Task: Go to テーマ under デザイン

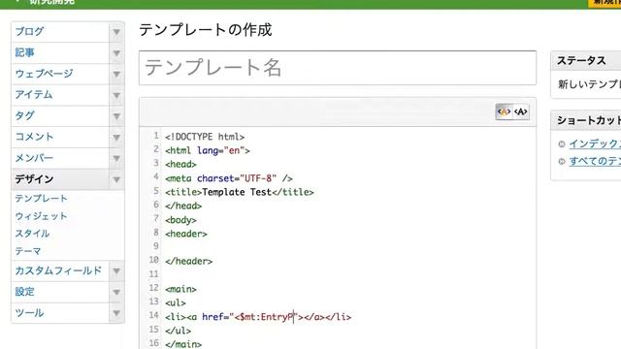Action: coord(28,251)
